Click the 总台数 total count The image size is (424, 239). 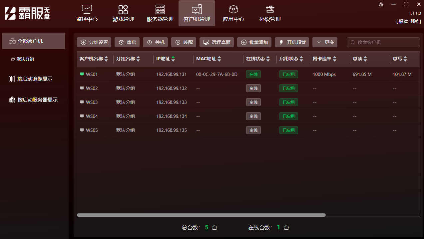tap(200, 228)
